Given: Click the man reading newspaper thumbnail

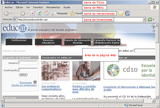Looking at the screenshot, I should pos(86,71).
